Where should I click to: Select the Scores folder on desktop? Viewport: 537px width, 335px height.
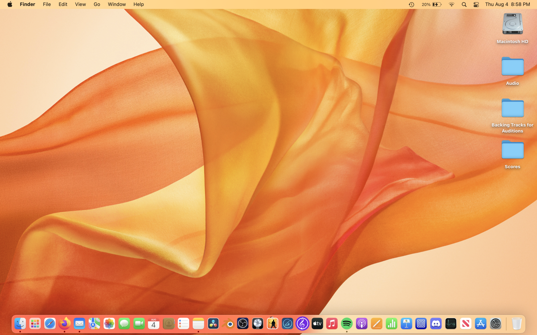point(512,150)
